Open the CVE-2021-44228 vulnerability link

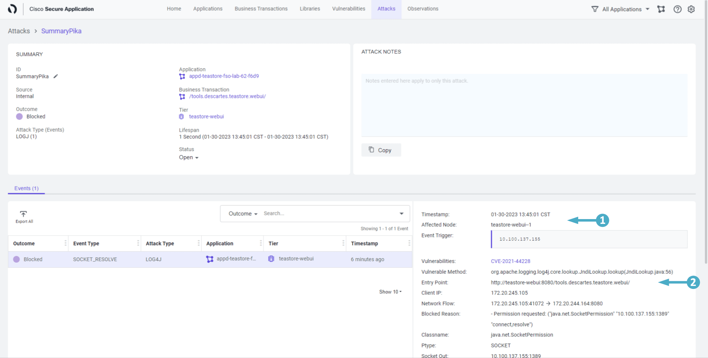[x=510, y=261]
